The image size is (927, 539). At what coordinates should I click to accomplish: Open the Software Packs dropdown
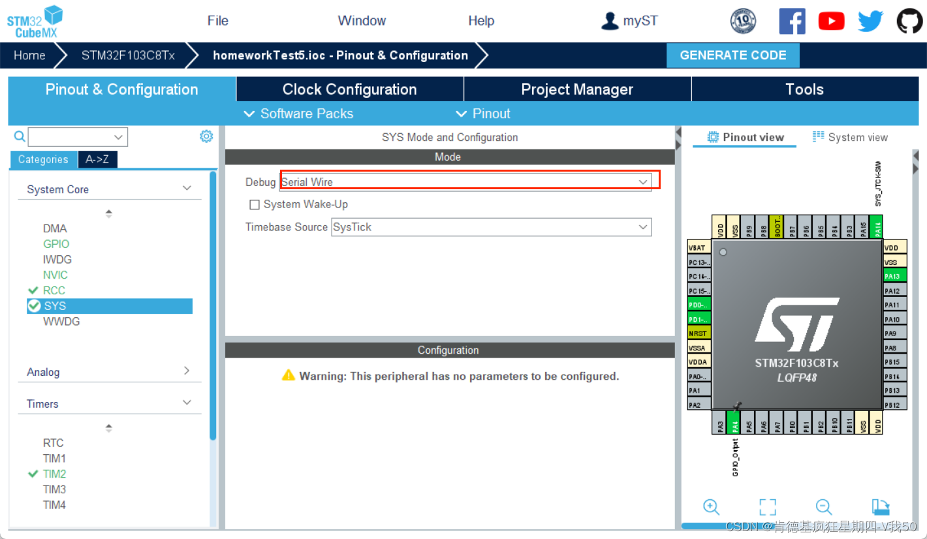298,114
